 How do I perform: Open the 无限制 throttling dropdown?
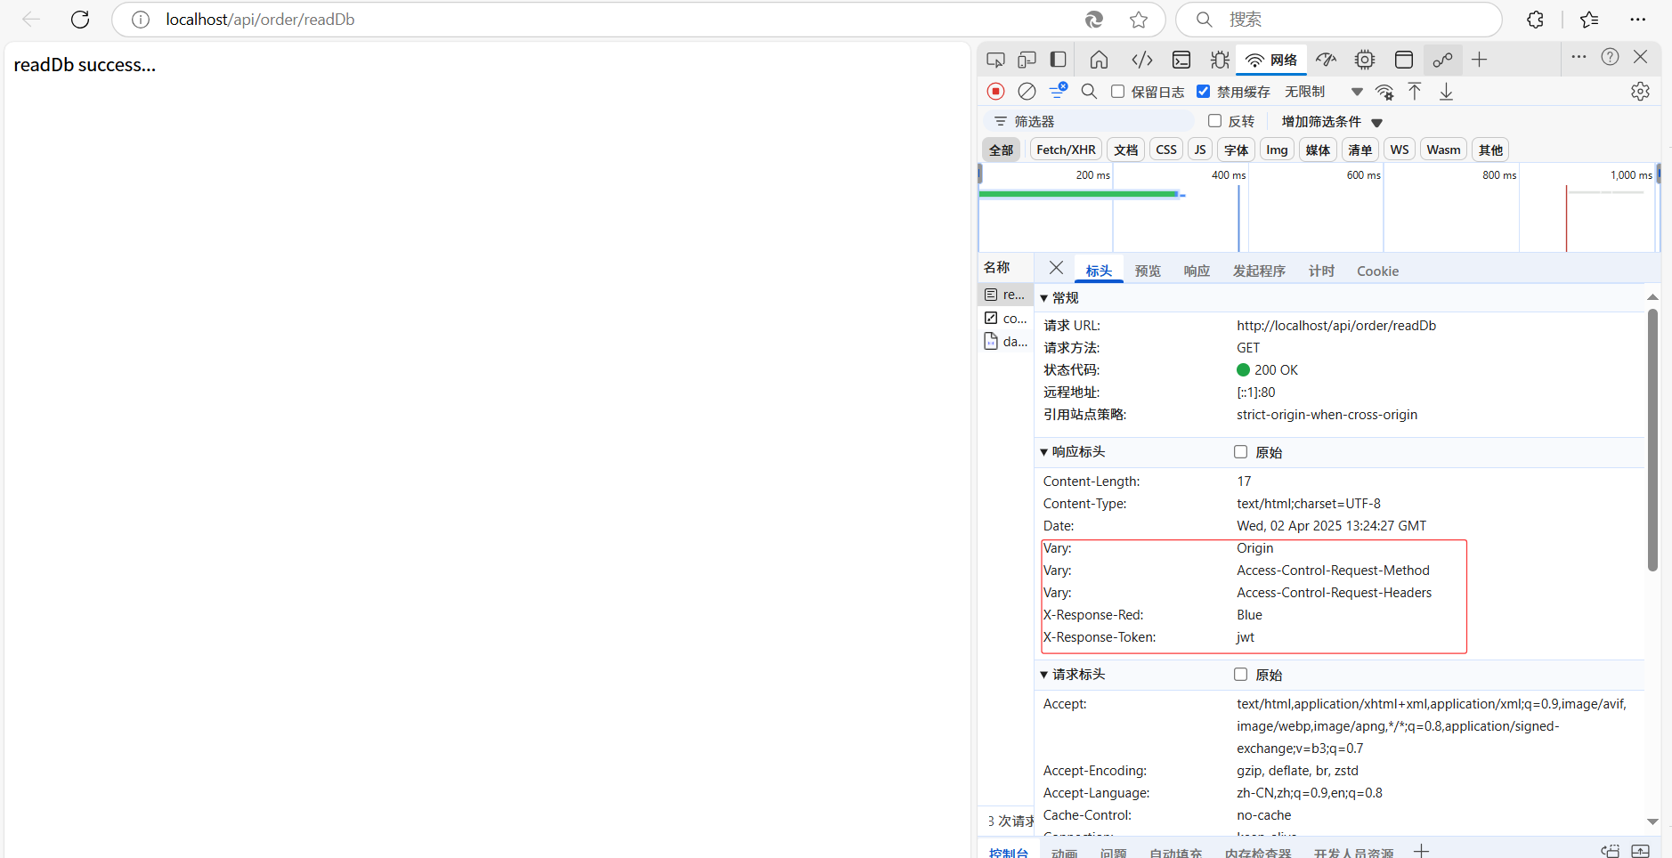pyautogui.click(x=1323, y=92)
